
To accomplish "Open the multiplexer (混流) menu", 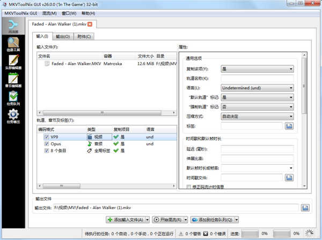I will pos(49,13).
